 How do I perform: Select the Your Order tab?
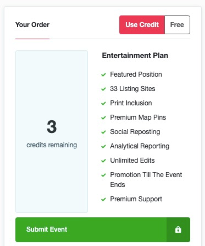(x=32, y=25)
